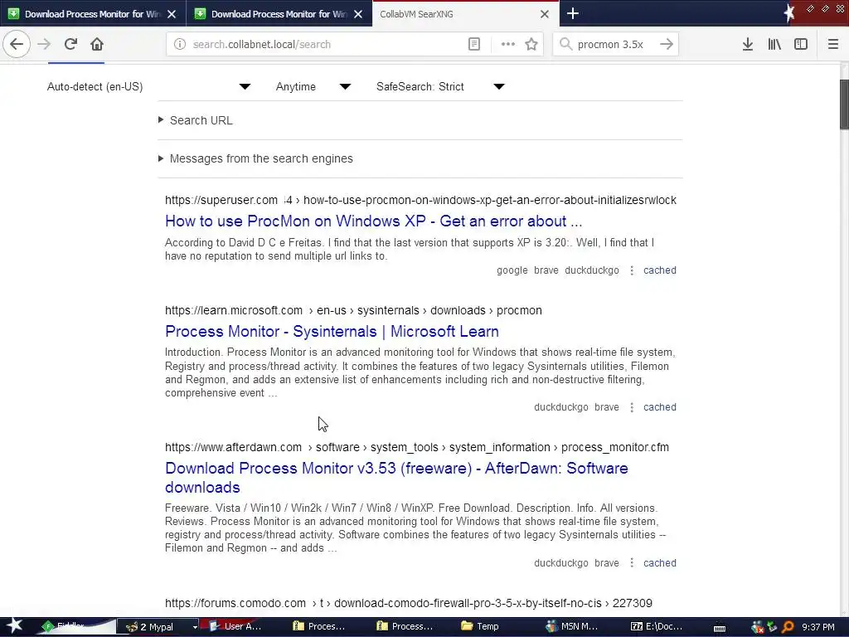The height and width of the screenshot is (637, 849).
Task: Close the first Download Process Monitor tab
Action: [x=172, y=14]
